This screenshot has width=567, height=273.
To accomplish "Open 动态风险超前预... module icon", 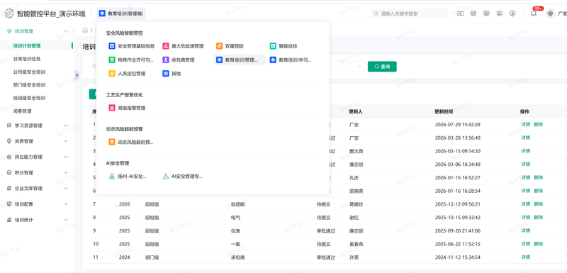I will [x=112, y=142].
